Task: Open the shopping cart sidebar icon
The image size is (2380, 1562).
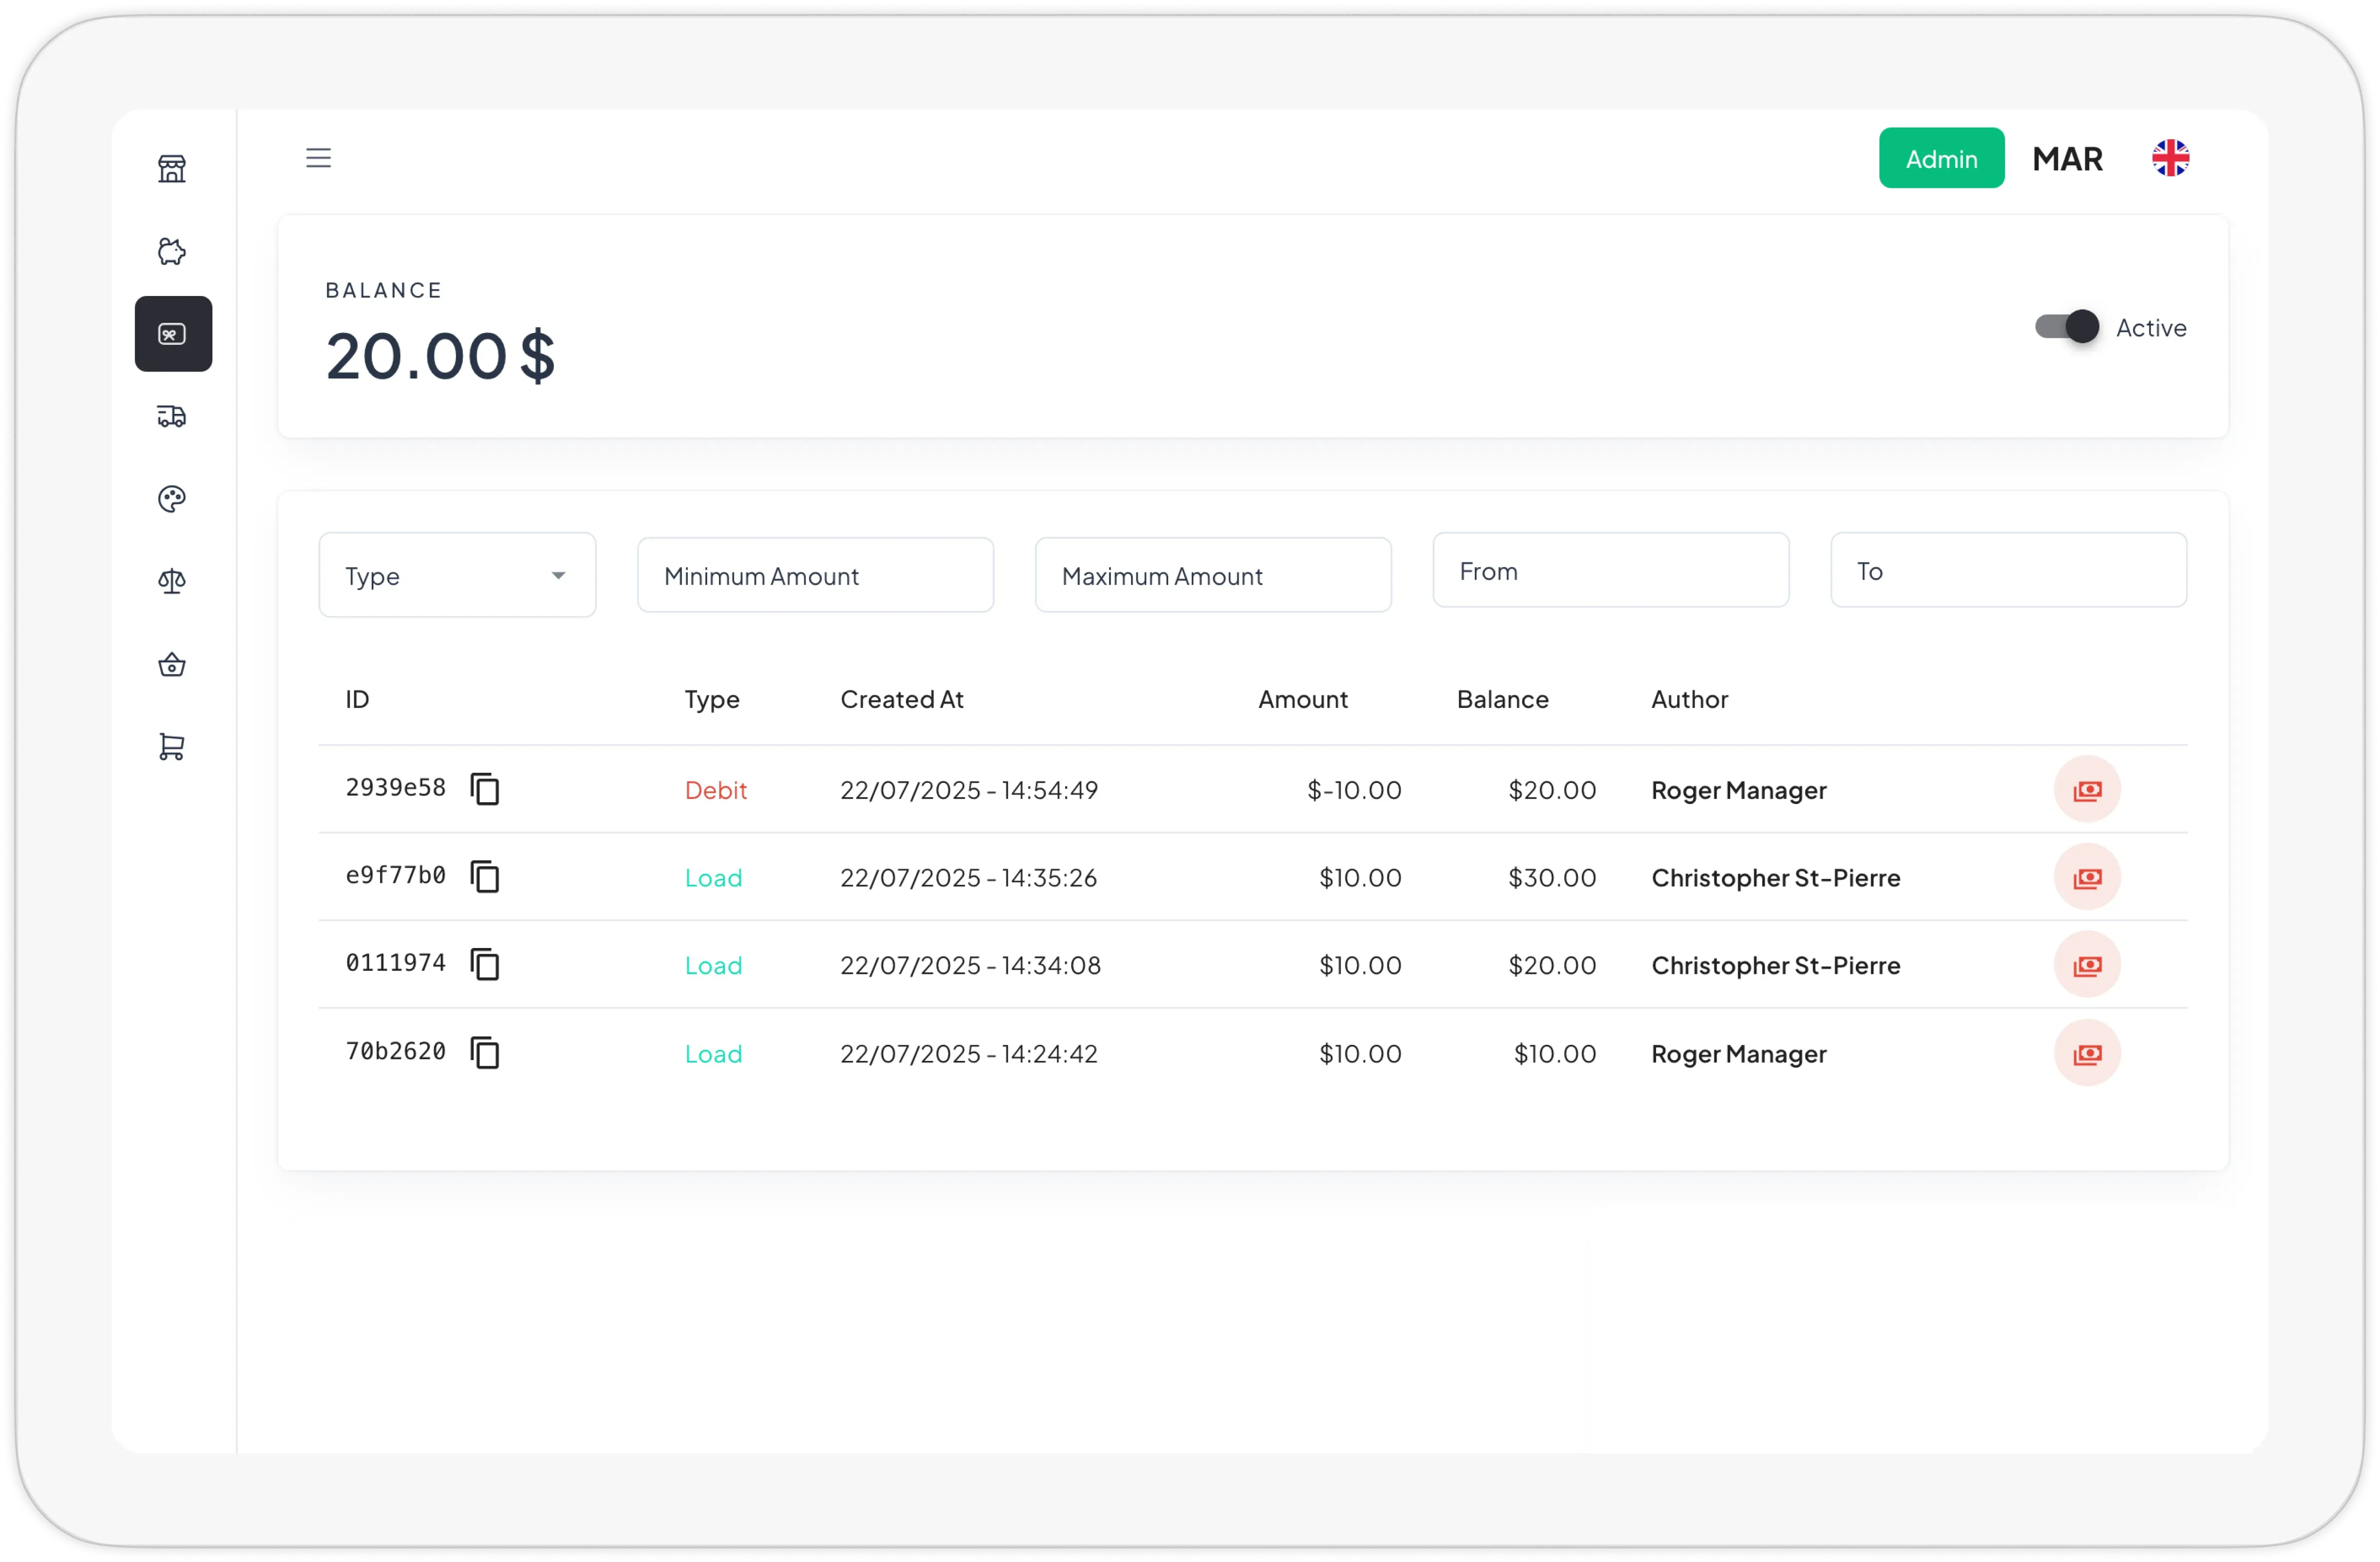Action: pyautogui.click(x=172, y=746)
